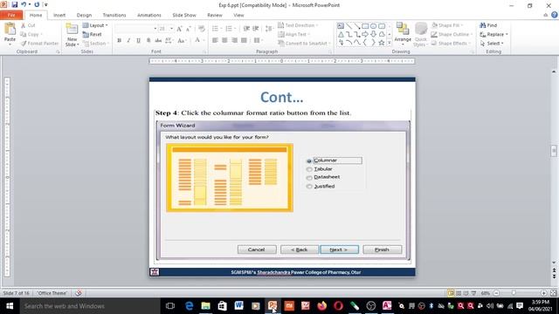The image size is (559, 314).
Task: Click Increase List Level icon
Action: pyautogui.click(x=256, y=29)
